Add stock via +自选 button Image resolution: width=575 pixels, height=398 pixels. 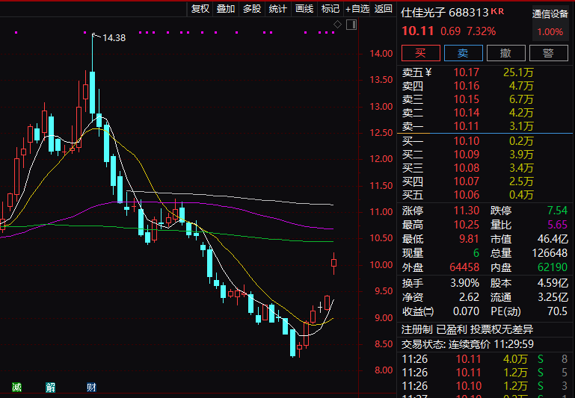pos(357,9)
